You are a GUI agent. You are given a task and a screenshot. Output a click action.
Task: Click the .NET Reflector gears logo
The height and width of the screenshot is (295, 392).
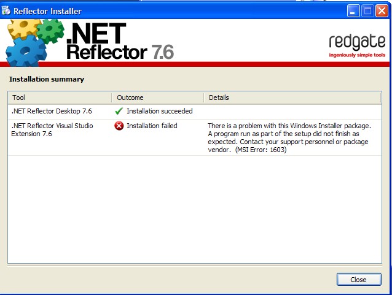pos(34,42)
